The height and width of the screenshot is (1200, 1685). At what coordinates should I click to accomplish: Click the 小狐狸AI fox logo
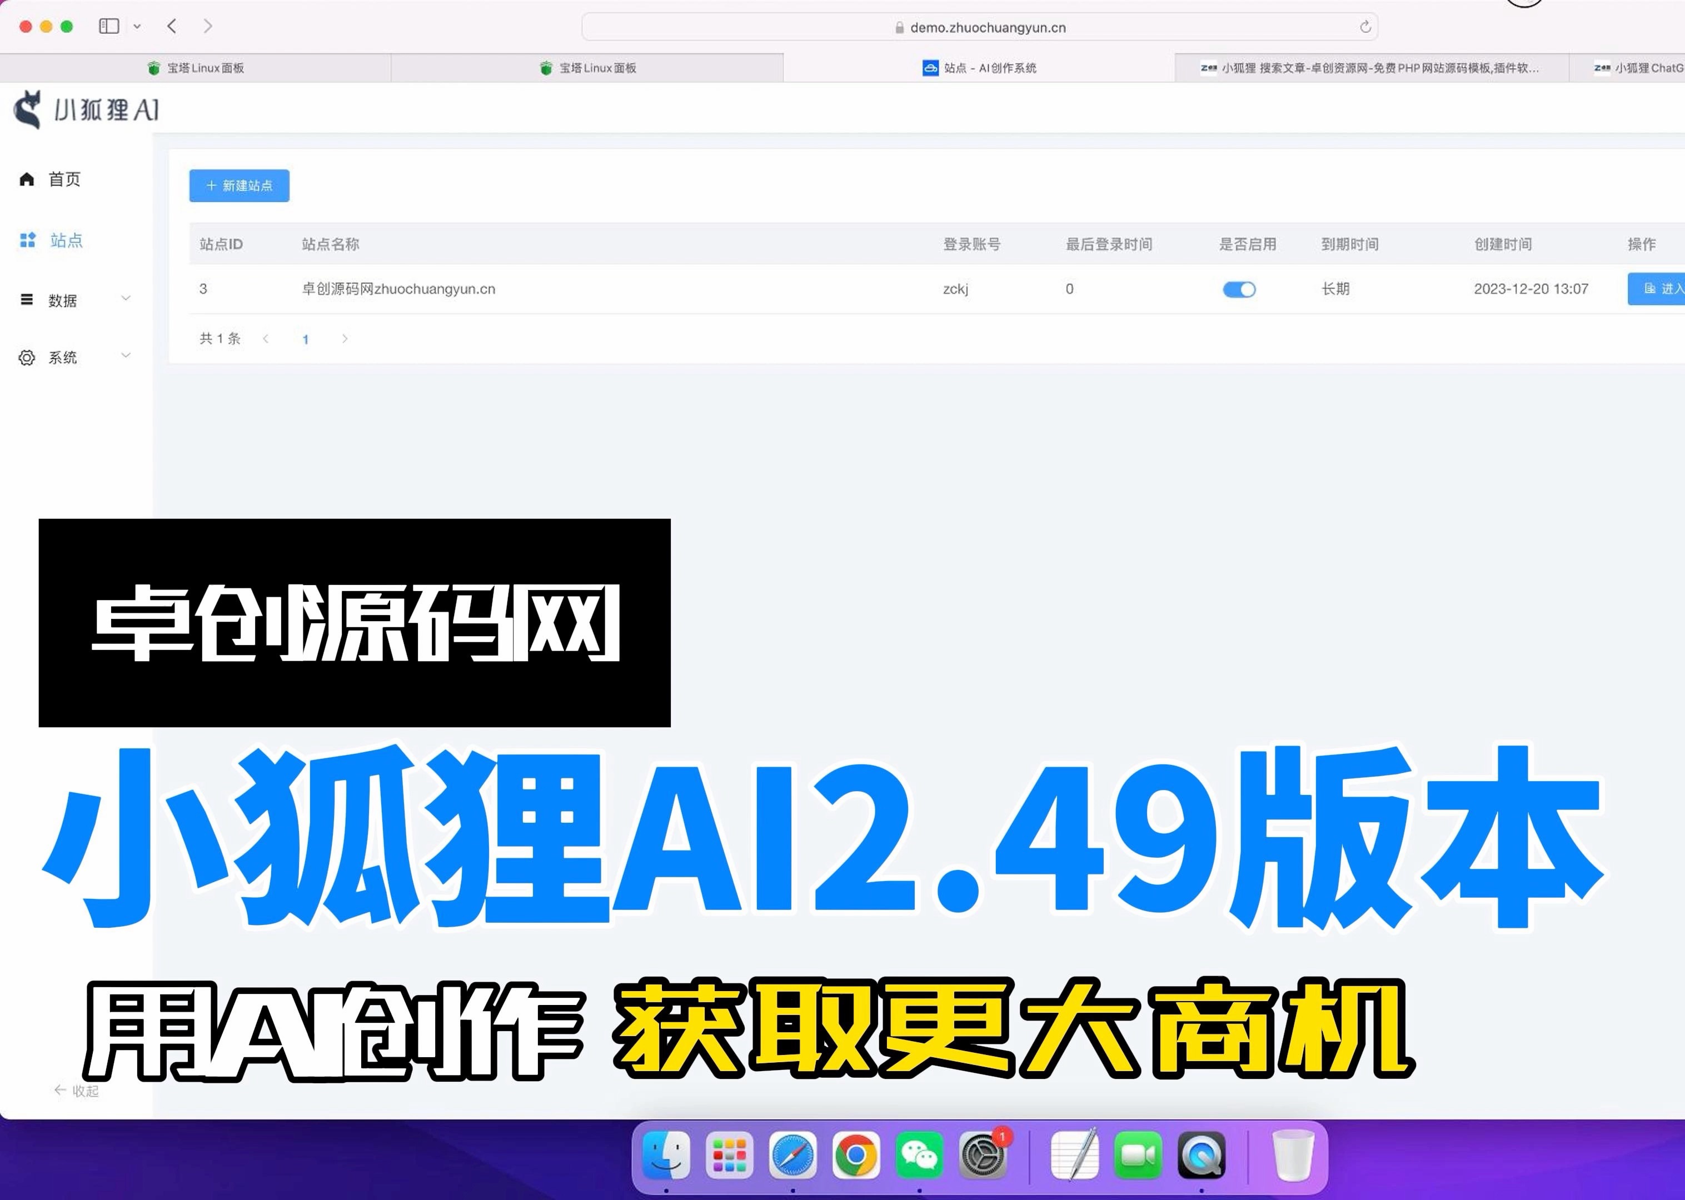(x=28, y=109)
